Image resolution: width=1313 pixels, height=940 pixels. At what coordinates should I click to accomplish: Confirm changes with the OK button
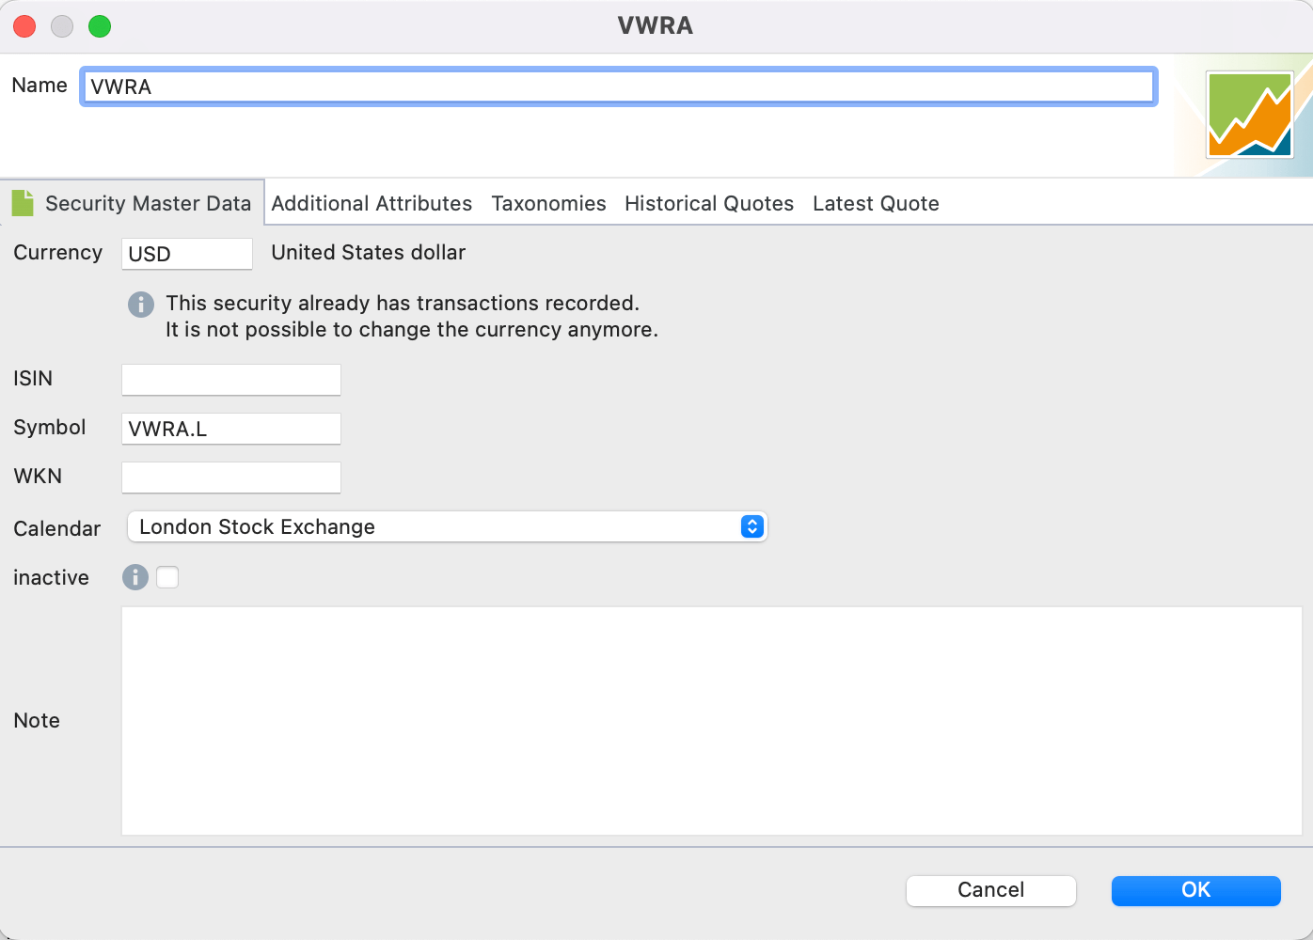point(1196,890)
